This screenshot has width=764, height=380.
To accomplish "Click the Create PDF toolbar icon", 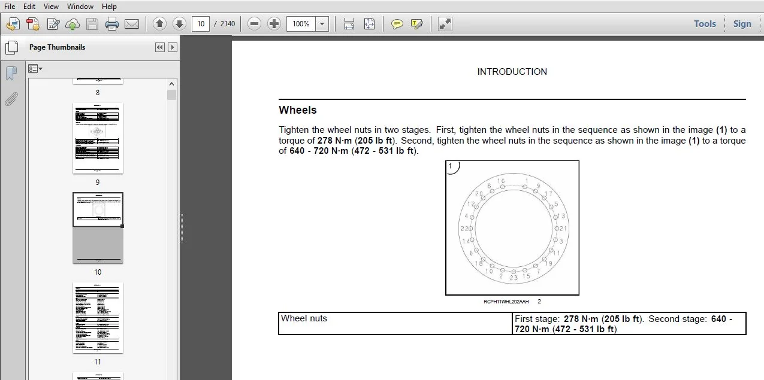I will (33, 24).
